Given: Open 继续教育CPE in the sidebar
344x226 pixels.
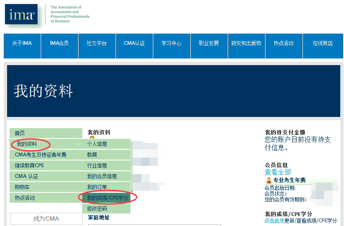Looking at the screenshot, I should tap(46, 165).
